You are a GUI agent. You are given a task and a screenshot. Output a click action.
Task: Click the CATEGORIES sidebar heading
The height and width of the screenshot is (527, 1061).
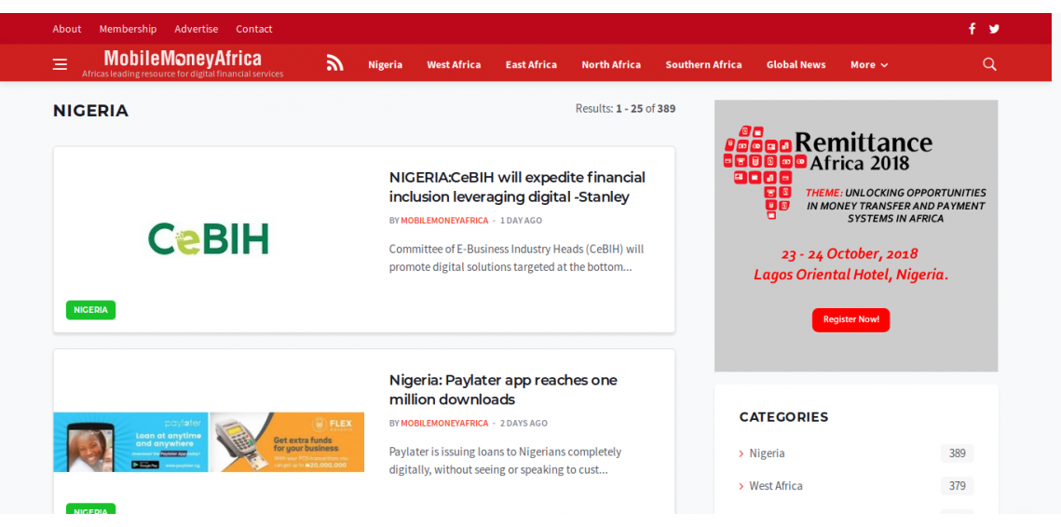coord(783,417)
